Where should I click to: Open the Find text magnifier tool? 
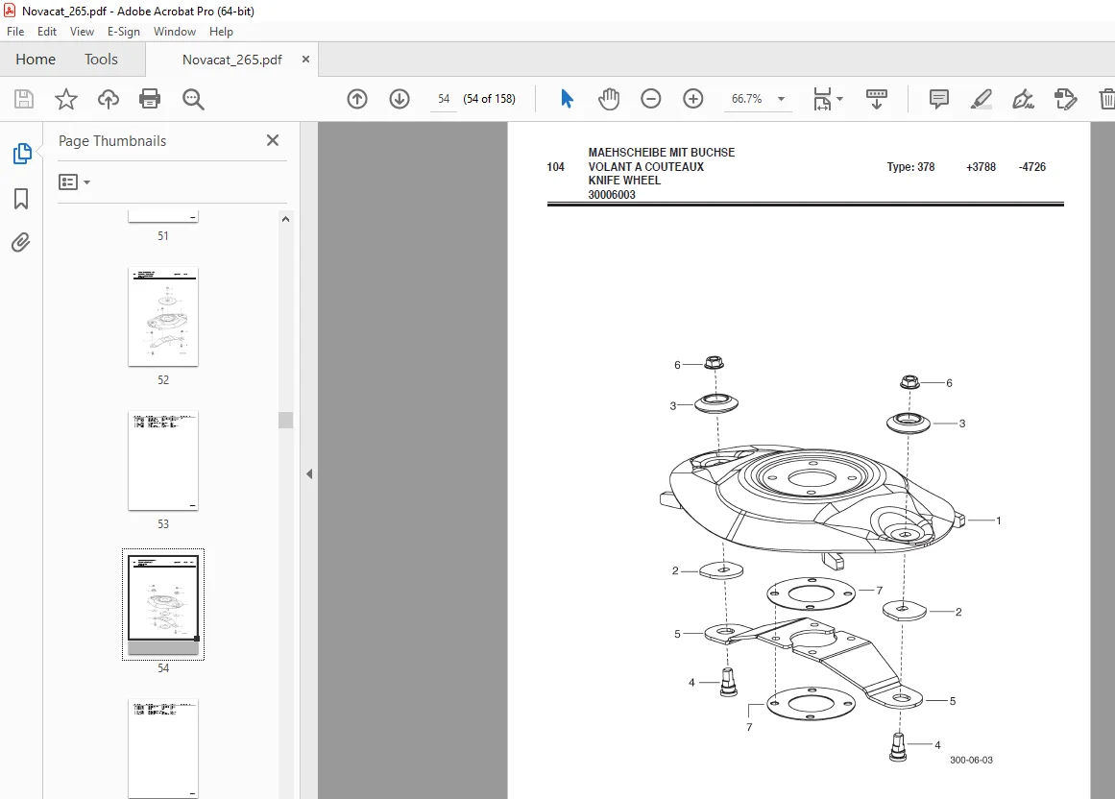[193, 99]
